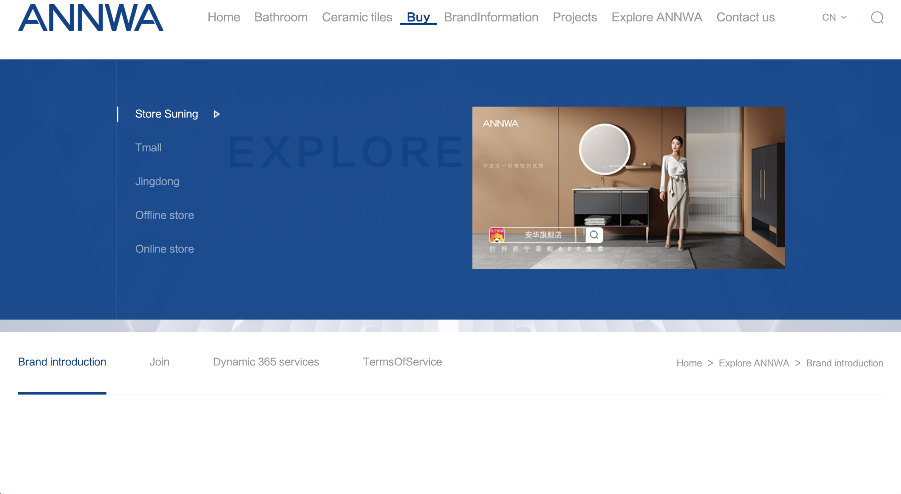The image size is (901, 494).
Task: Switch to Brand introduction tab
Action: pyautogui.click(x=62, y=362)
